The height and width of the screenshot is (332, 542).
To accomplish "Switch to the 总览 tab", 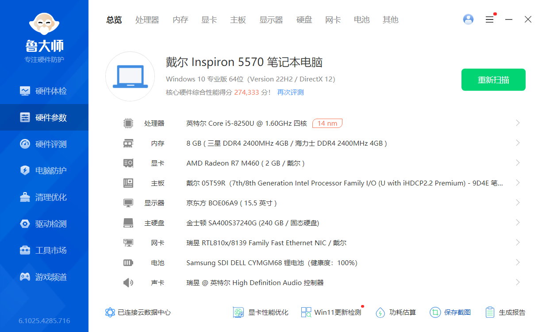I will point(114,19).
